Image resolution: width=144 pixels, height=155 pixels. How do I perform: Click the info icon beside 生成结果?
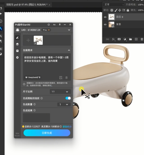pyautogui.click(x=34, y=110)
